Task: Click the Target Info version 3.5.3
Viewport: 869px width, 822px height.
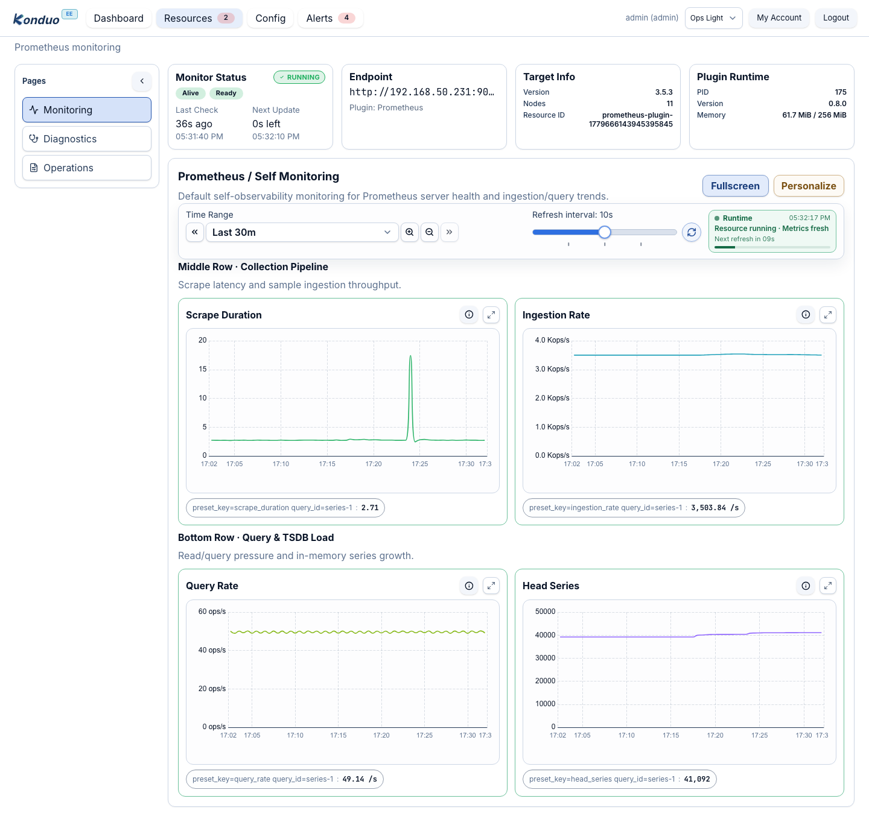Action: tap(664, 92)
